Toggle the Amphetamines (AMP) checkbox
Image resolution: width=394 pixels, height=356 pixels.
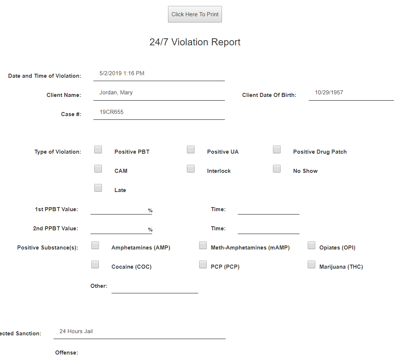[x=95, y=245]
